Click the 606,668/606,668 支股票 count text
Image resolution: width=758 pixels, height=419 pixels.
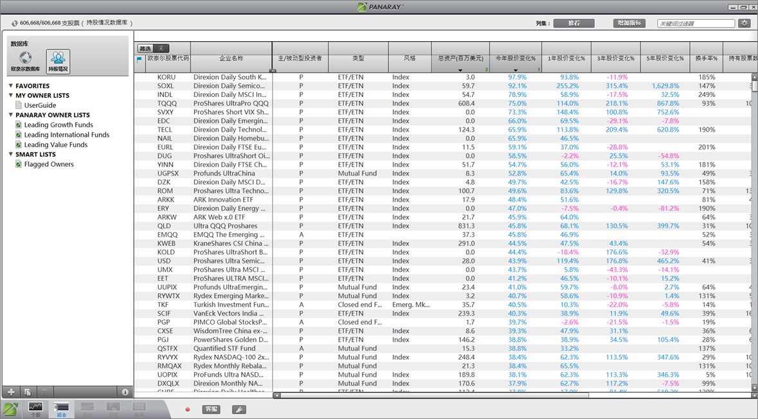coord(50,23)
